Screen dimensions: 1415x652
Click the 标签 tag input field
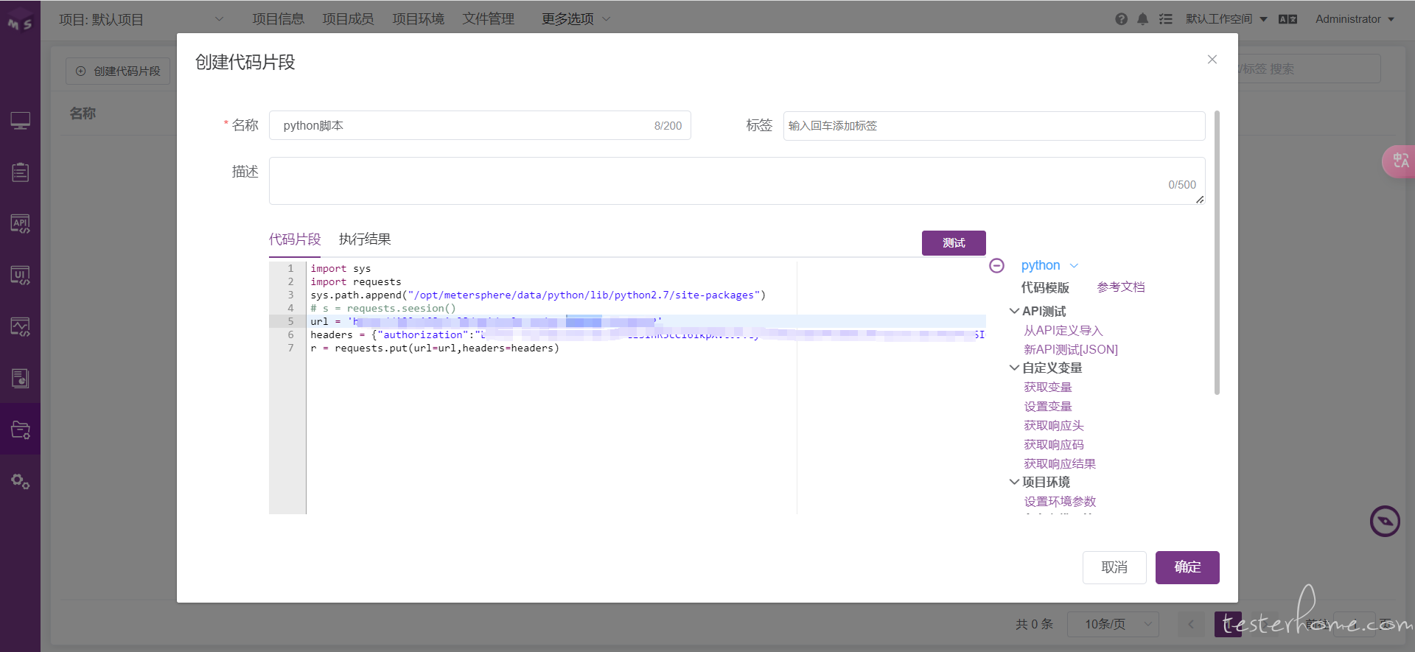[x=994, y=126]
